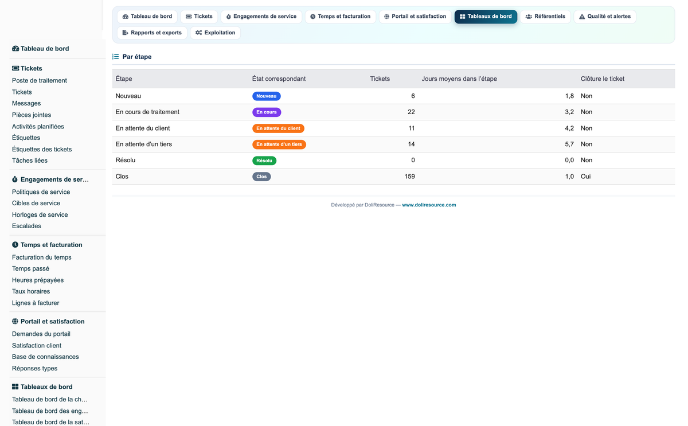This screenshot has height=426, width=688.
Task: Click the ticket icon beside sidebar Tickets heading
Action: (15, 68)
